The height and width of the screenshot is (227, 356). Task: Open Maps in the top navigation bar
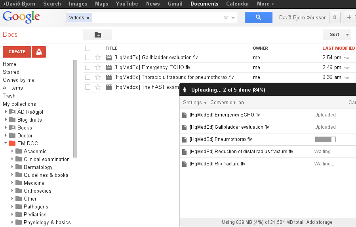click(x=101, y=4)
